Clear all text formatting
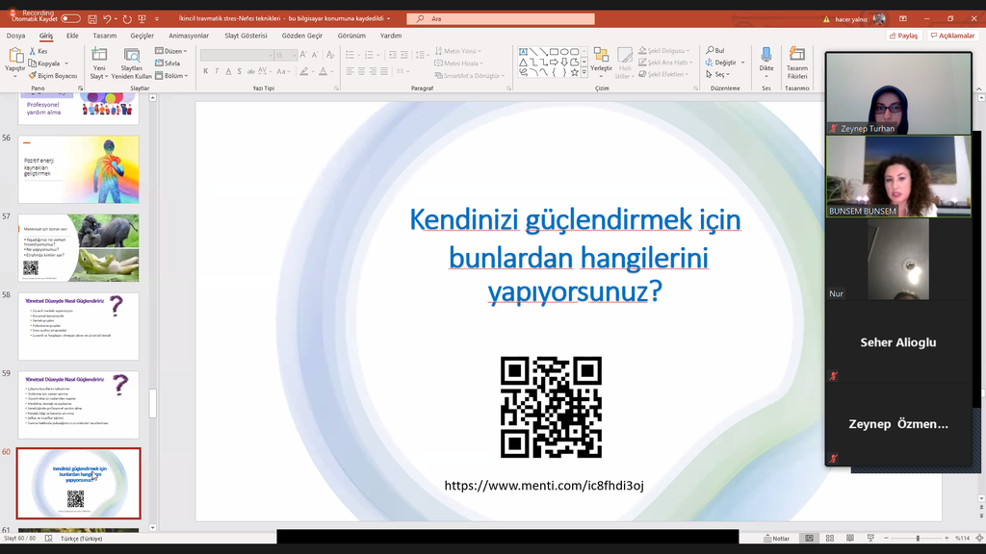The image size is (986, 554). click(330, 55)
